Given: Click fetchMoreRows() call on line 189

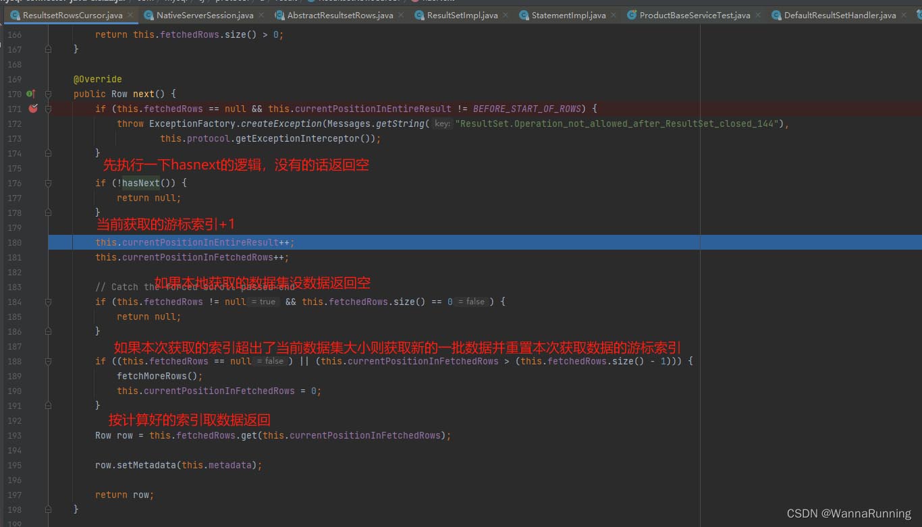Looking at the screenshot, I should (x=157, y=376).
